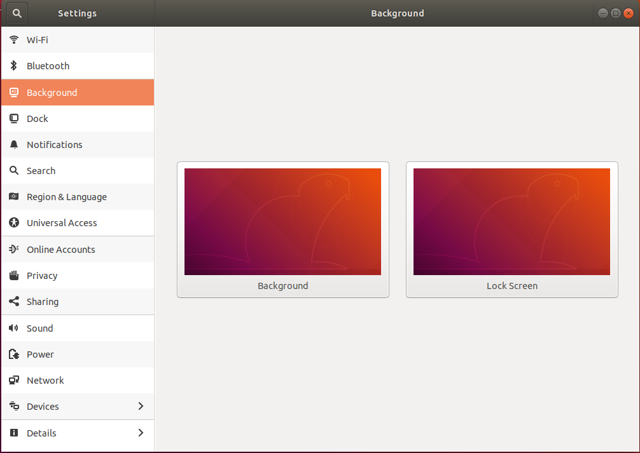Click the Universal Access person icon
This screenshot has width=640, height=453.
pos(14,222)
